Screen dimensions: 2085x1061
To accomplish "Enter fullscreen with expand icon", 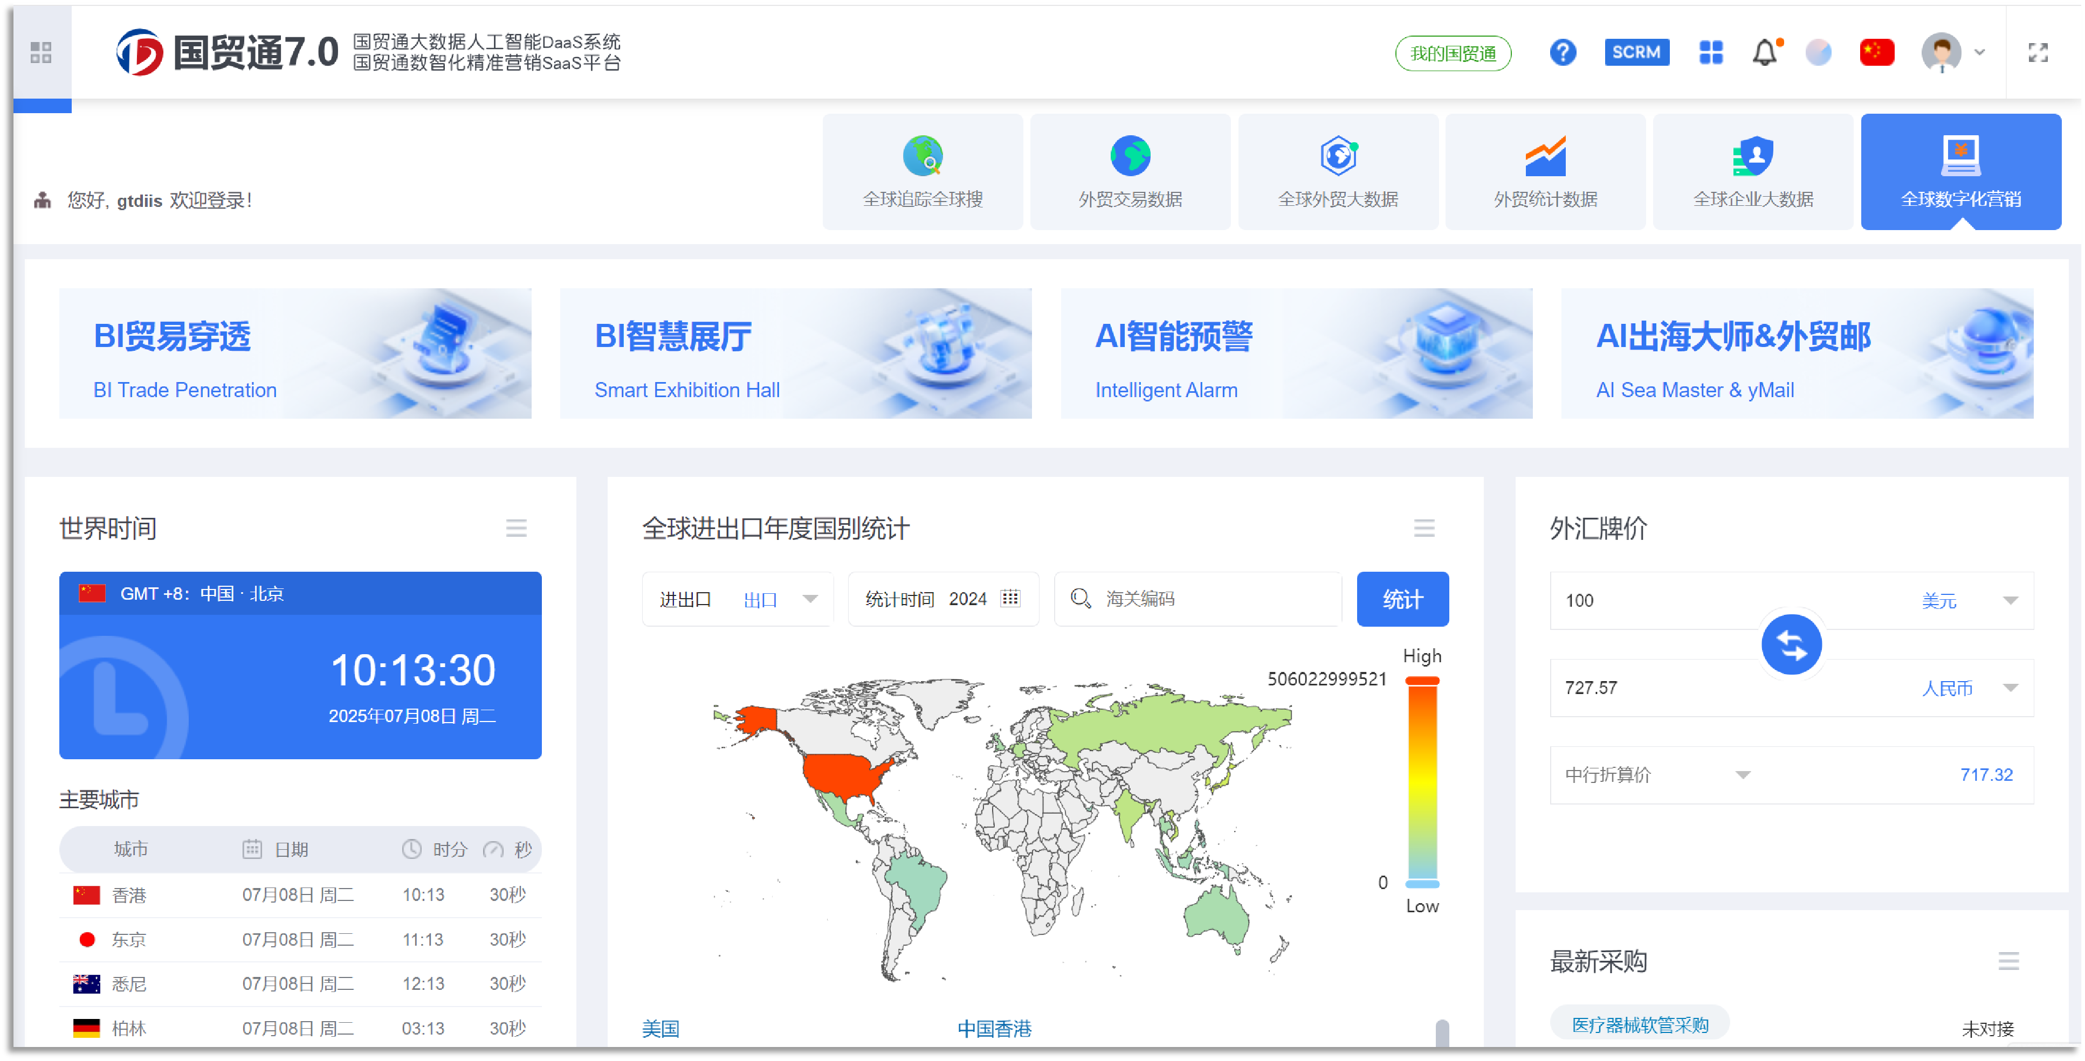I will tap(2037, 53).
